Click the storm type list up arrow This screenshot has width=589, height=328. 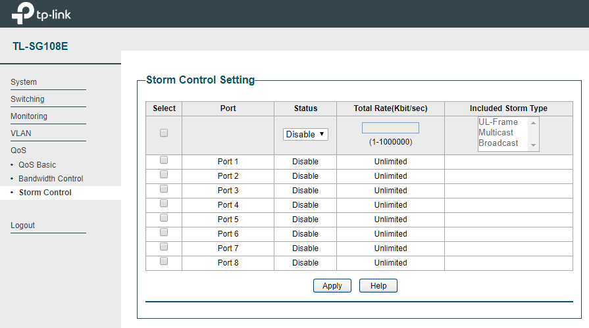[533, 123]
